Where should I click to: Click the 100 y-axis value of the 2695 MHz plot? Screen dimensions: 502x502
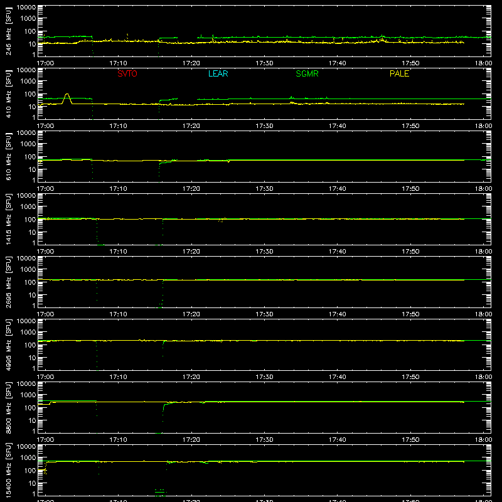[x=30, y=282]
